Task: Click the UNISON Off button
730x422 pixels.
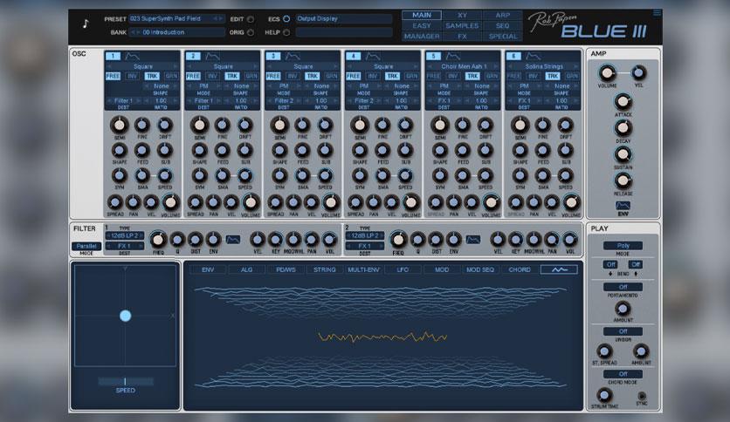Action: [623, 331]
